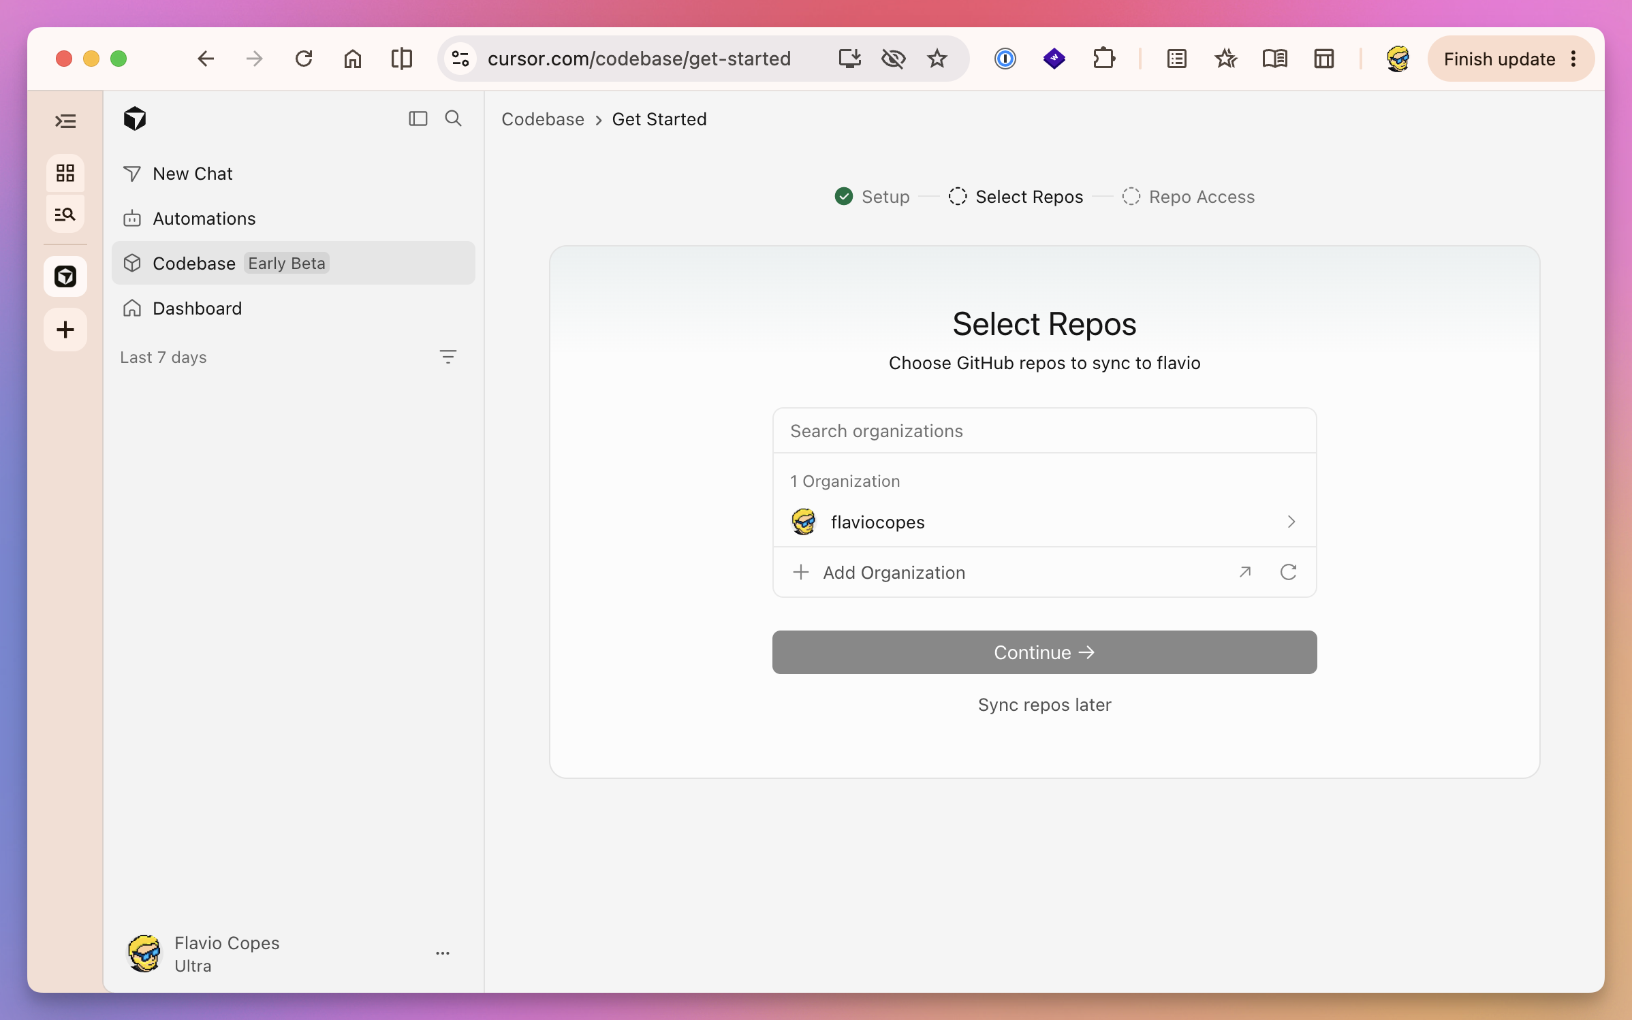Open search in Cursor sidebar
1632x1020 pixels.
(454, 118)
